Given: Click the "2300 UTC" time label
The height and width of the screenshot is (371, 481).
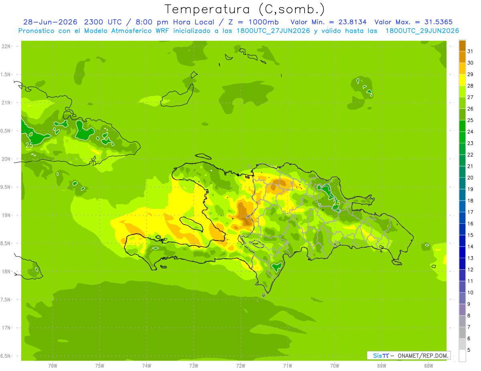Looking at the screenshot, I should [x=104, y=22].
